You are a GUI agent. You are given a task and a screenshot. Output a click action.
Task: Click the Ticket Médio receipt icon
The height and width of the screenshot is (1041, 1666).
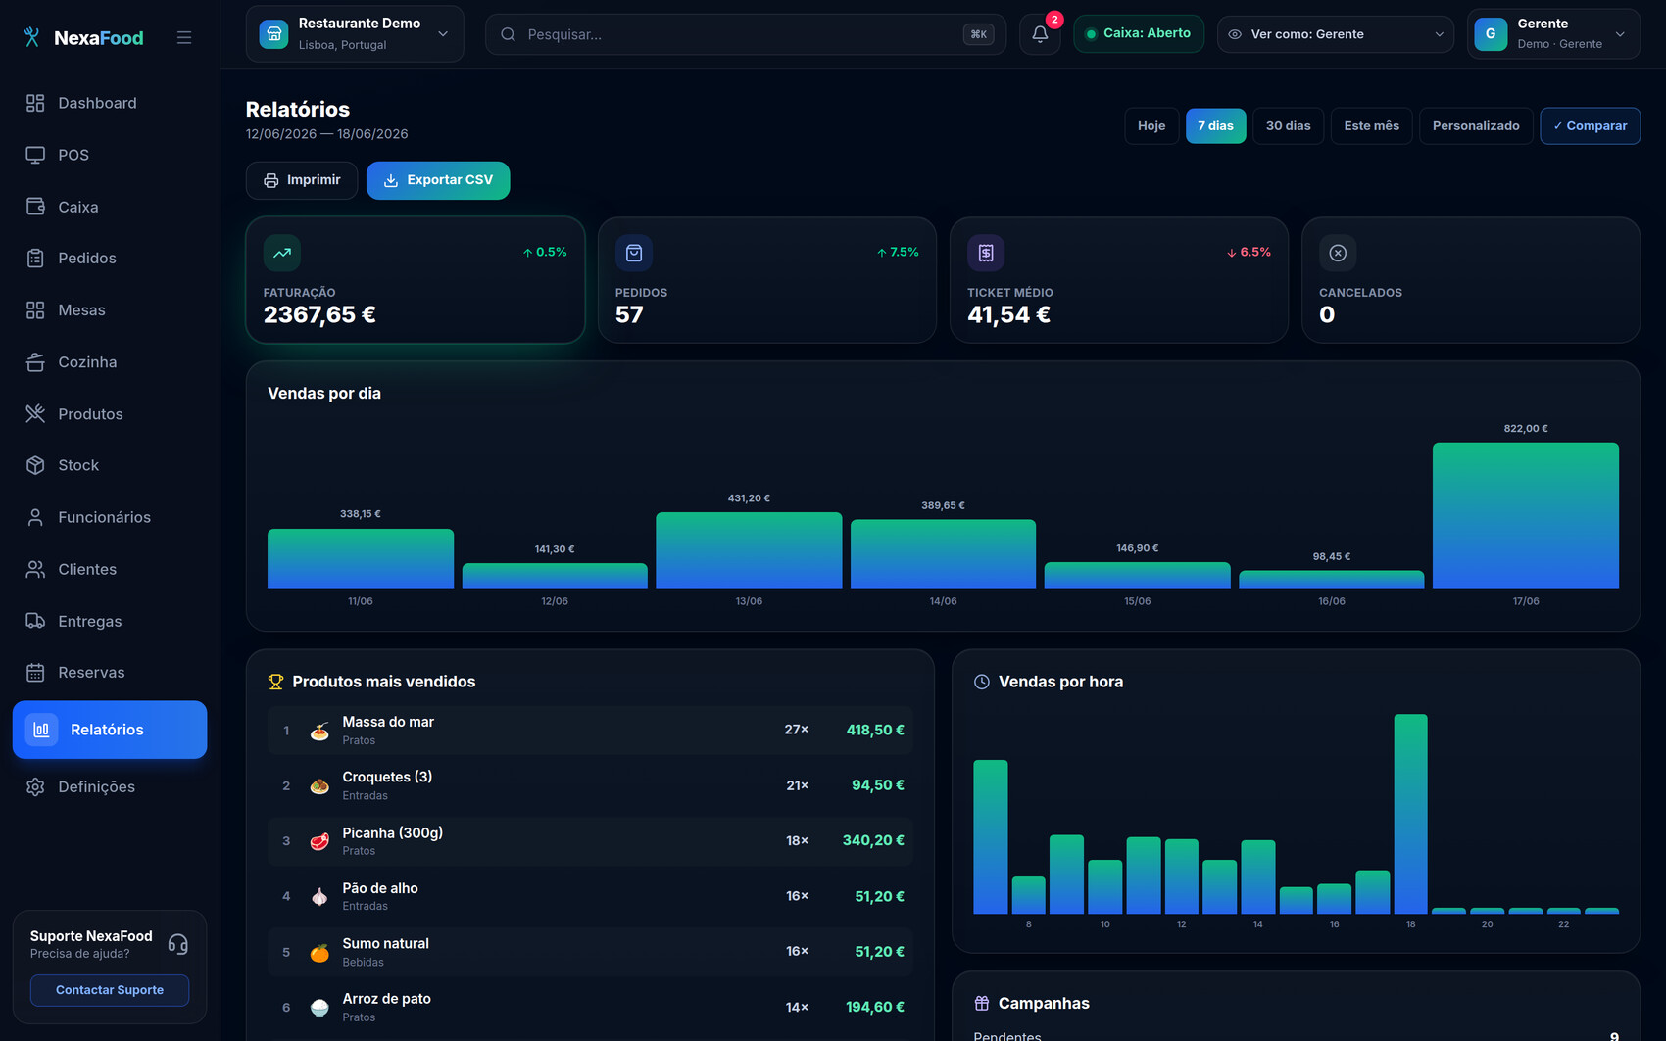[986, 253]
